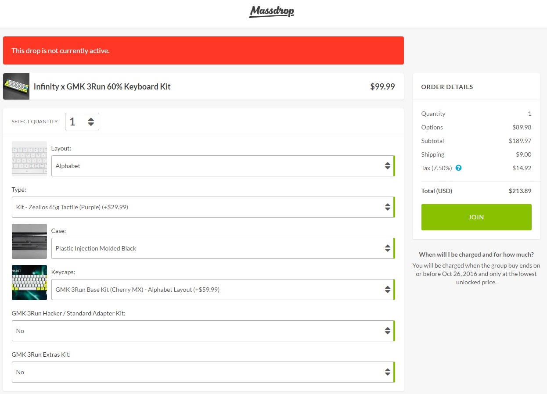The width and height of the screenshot is (547, 394).
Task: Click the keyboard kit product thumbnail
Action: [16, 86]
